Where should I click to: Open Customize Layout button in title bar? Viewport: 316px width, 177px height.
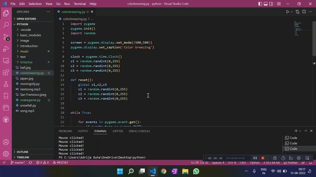coord(278,4)
